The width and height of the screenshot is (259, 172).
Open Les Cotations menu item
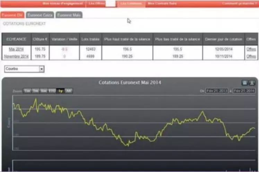point(131,3)
